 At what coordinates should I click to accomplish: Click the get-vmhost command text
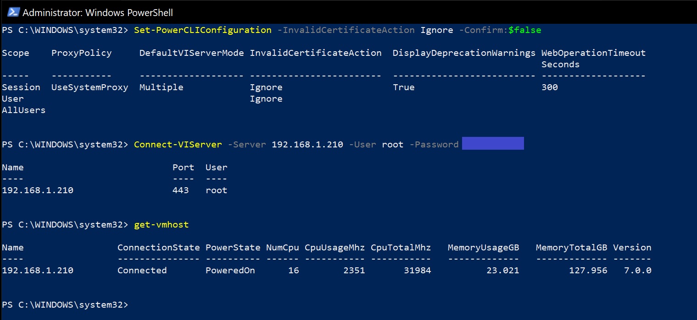162,225
